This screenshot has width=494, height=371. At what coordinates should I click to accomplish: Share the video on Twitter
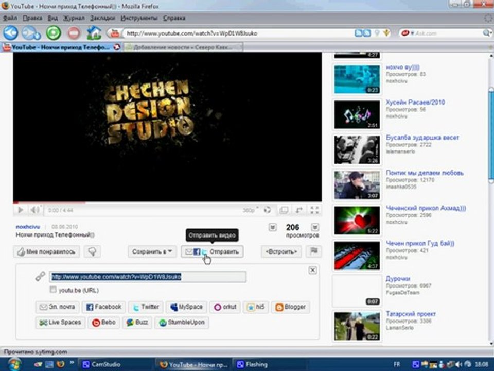(x=146, y=307)
